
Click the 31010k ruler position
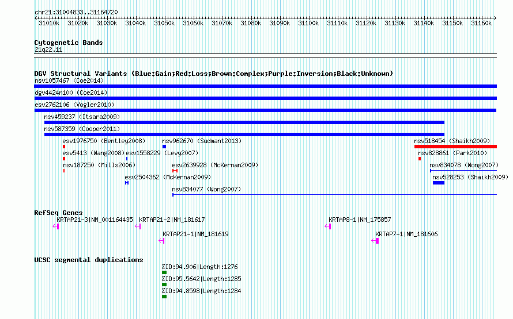(x=49, y=23)
